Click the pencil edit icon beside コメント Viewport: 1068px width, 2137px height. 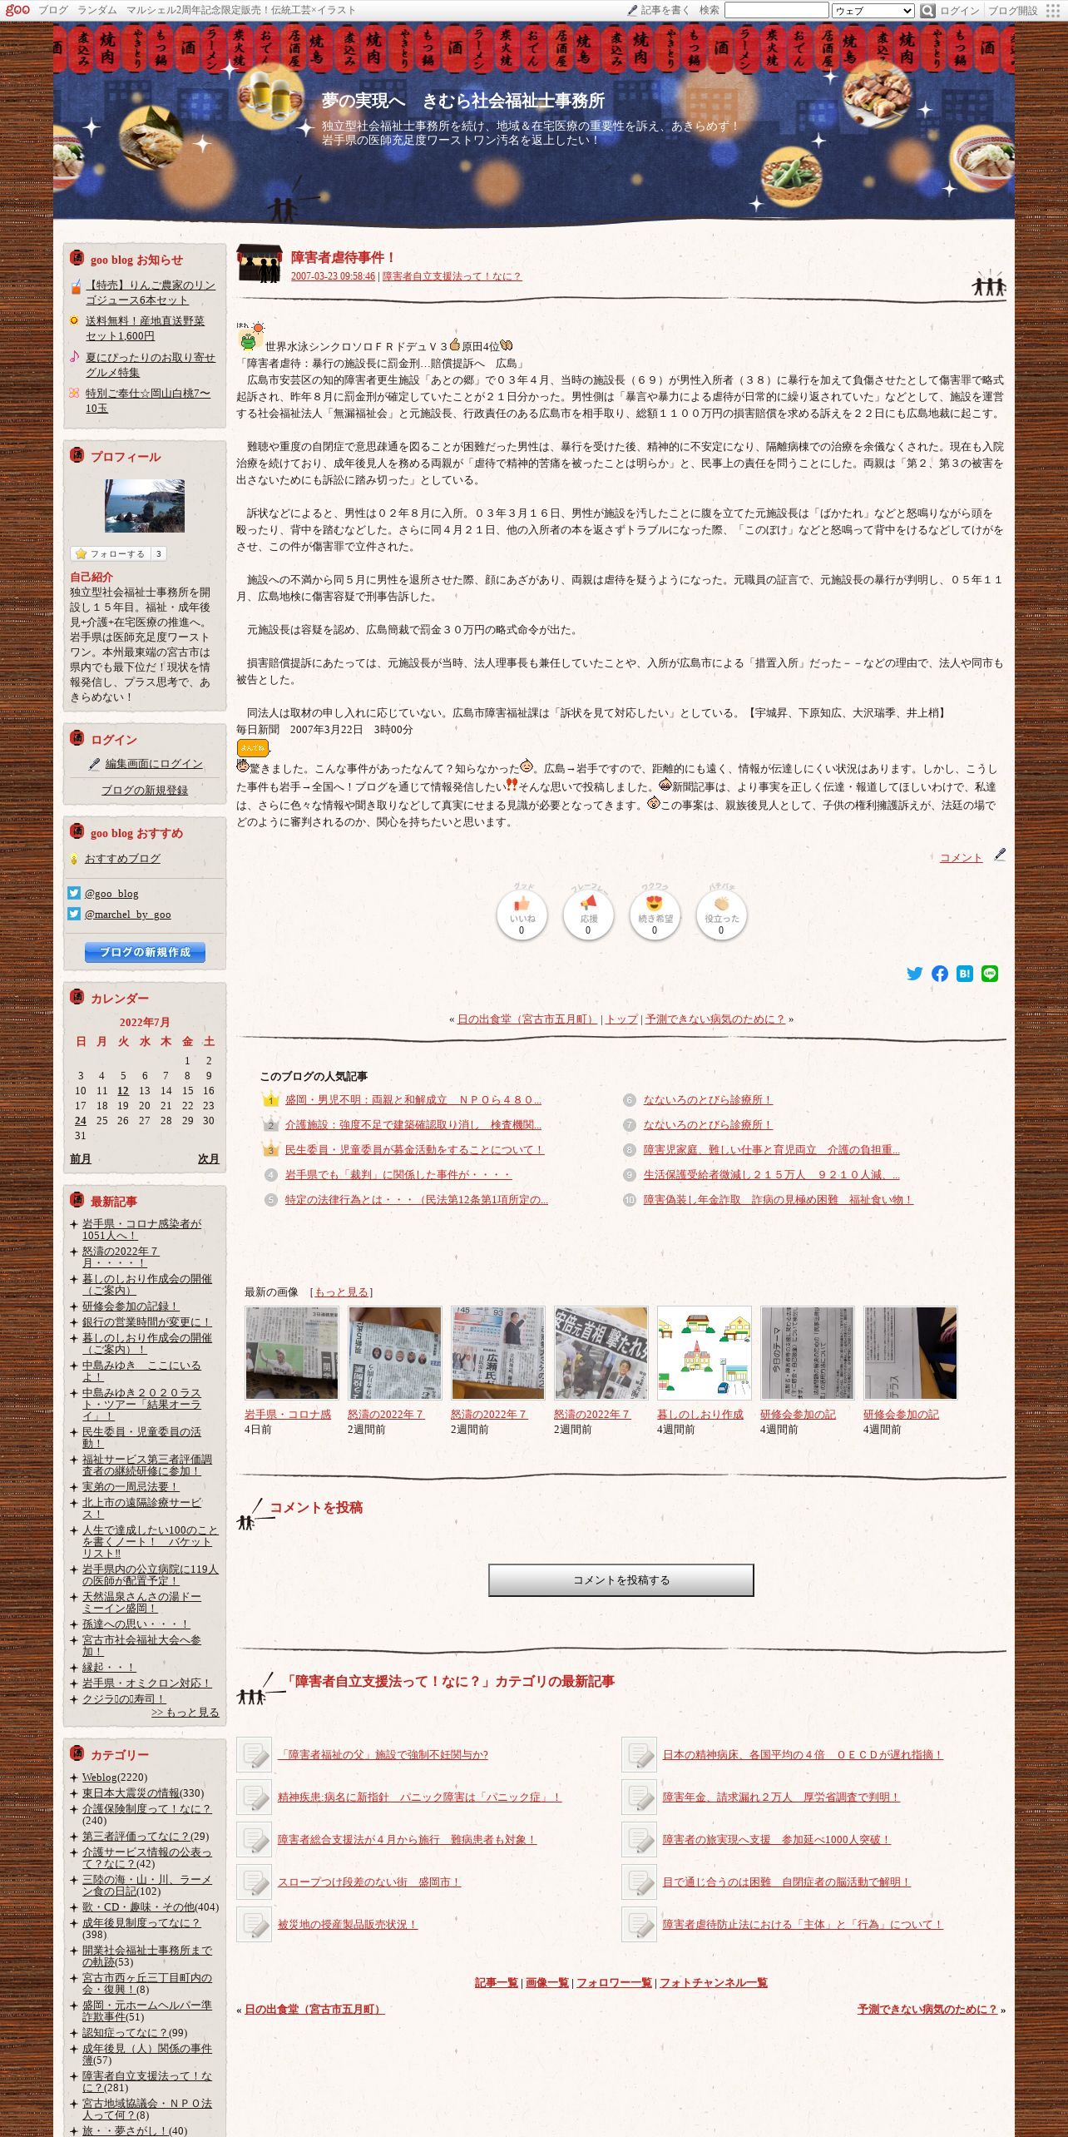pos(1000,855)
